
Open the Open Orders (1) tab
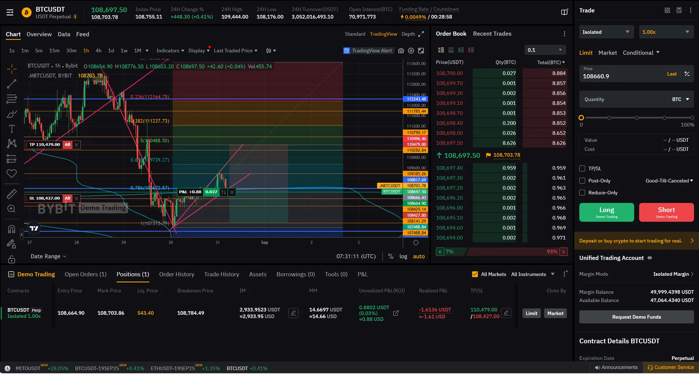click(x=86, y=274)
